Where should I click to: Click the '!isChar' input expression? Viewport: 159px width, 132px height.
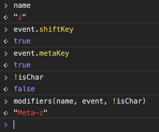point(29,77)
